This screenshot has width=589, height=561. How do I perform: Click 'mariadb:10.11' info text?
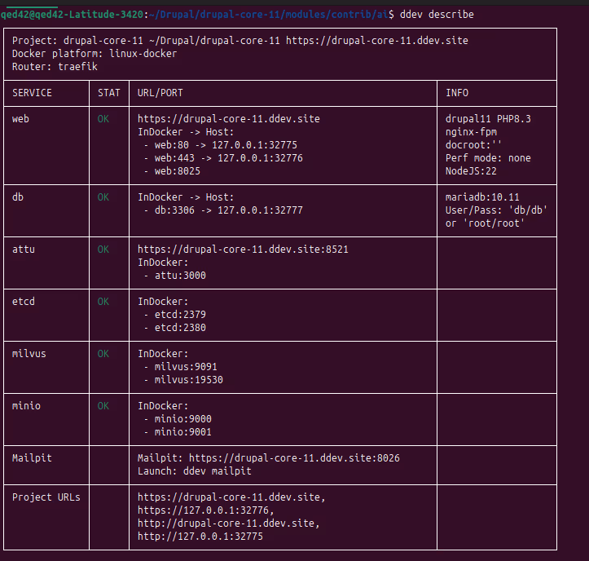pos(482,197)
